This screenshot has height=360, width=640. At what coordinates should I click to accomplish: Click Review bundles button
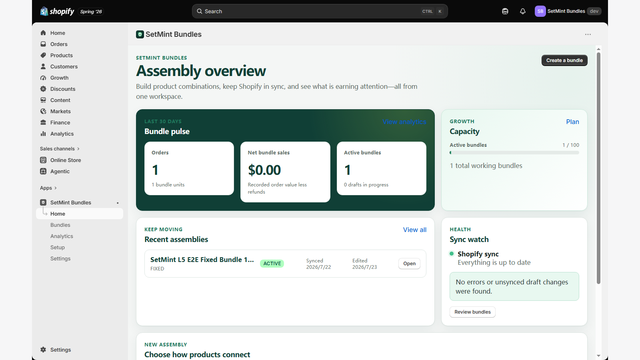click(472, 312)
